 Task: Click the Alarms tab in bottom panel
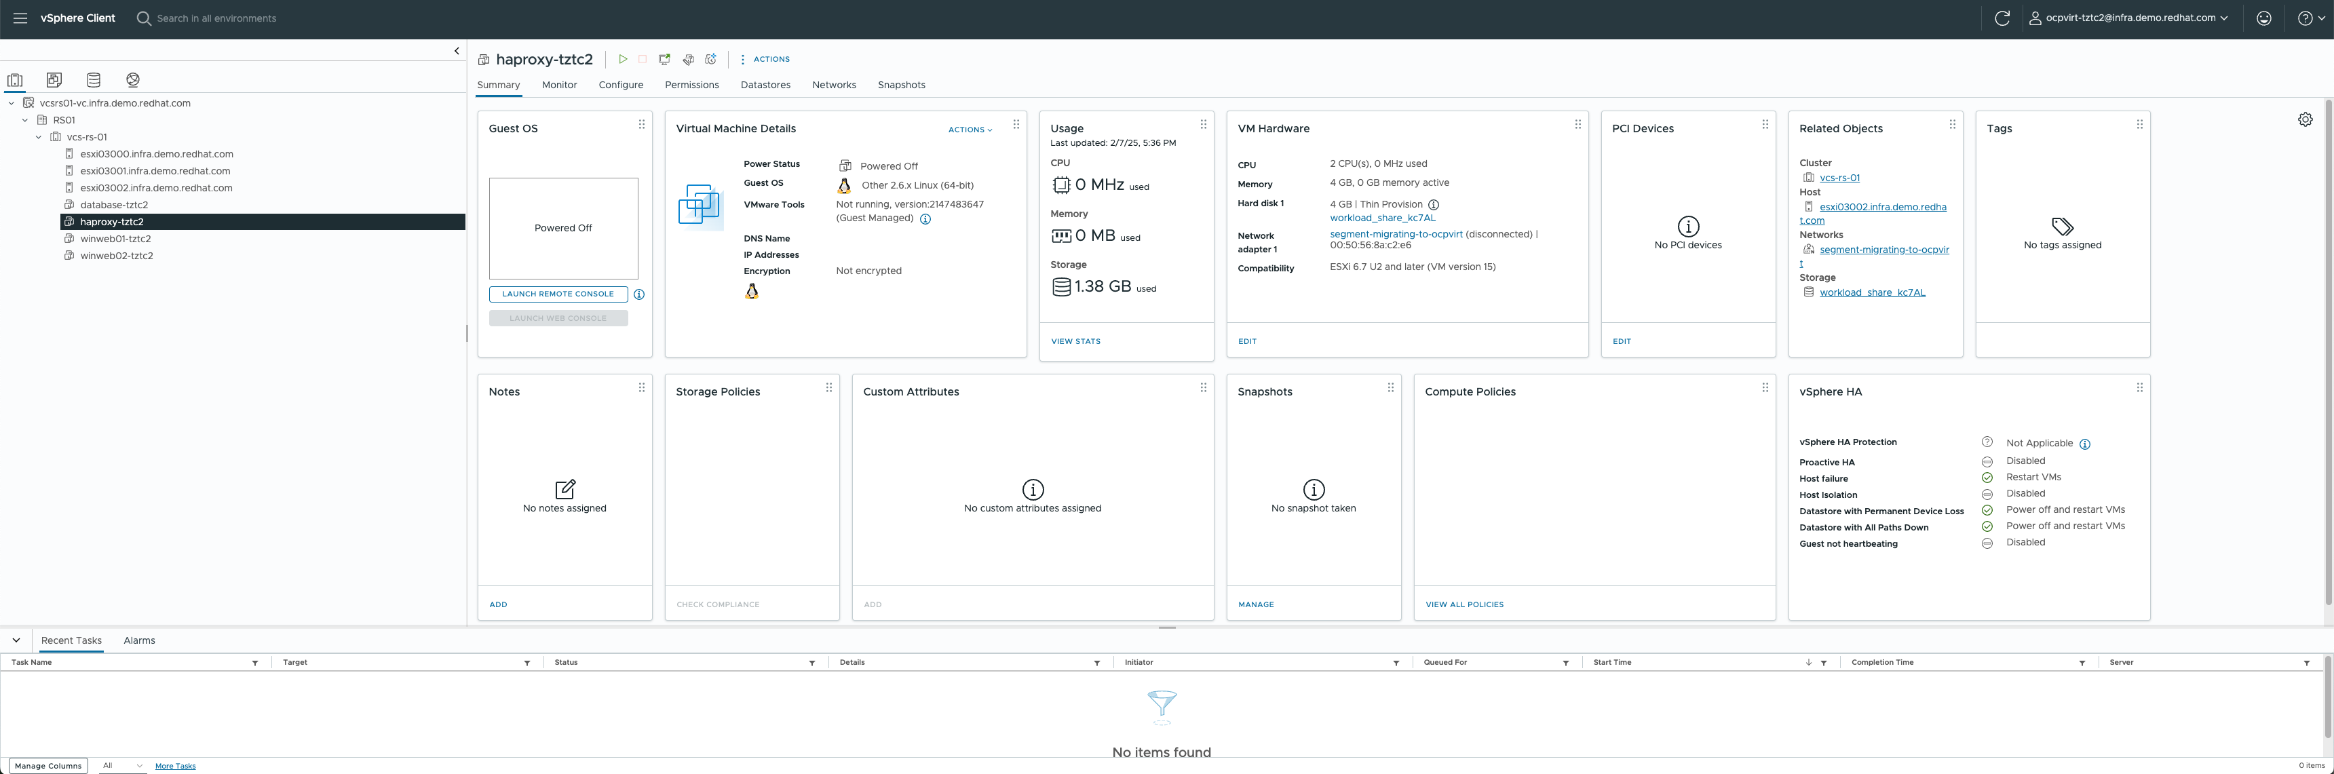coord(138,640)
